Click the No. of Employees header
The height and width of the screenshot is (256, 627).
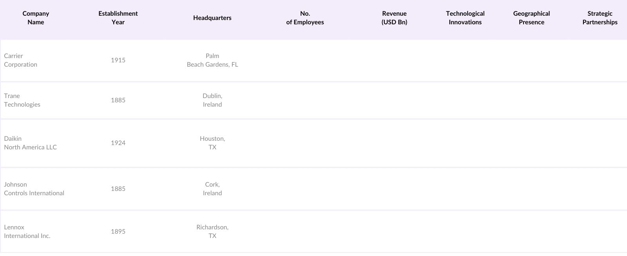[x=305, y=18]
